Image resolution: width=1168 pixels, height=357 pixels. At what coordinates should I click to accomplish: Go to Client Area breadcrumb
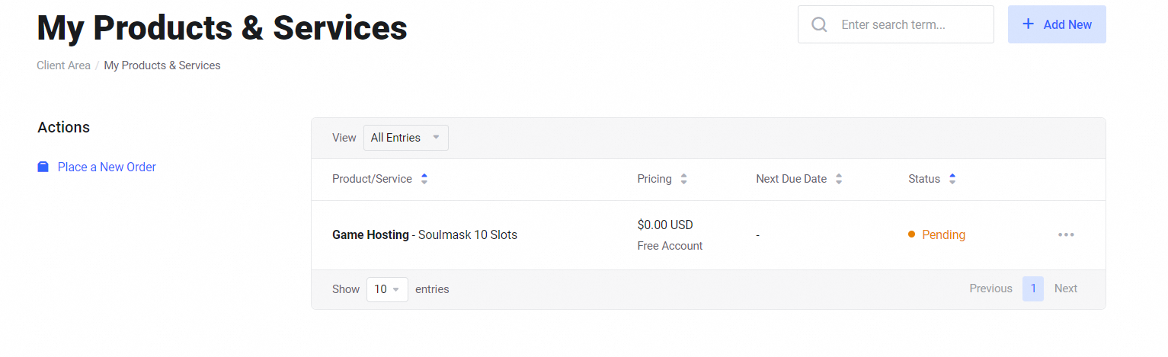tap(63, 65)
